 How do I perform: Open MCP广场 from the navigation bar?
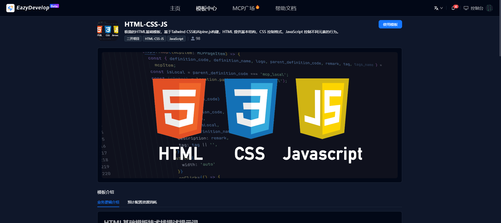[x=243, y=8]
